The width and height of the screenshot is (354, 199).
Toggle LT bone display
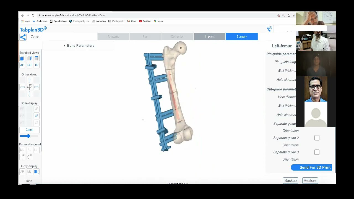click(37, 123)
